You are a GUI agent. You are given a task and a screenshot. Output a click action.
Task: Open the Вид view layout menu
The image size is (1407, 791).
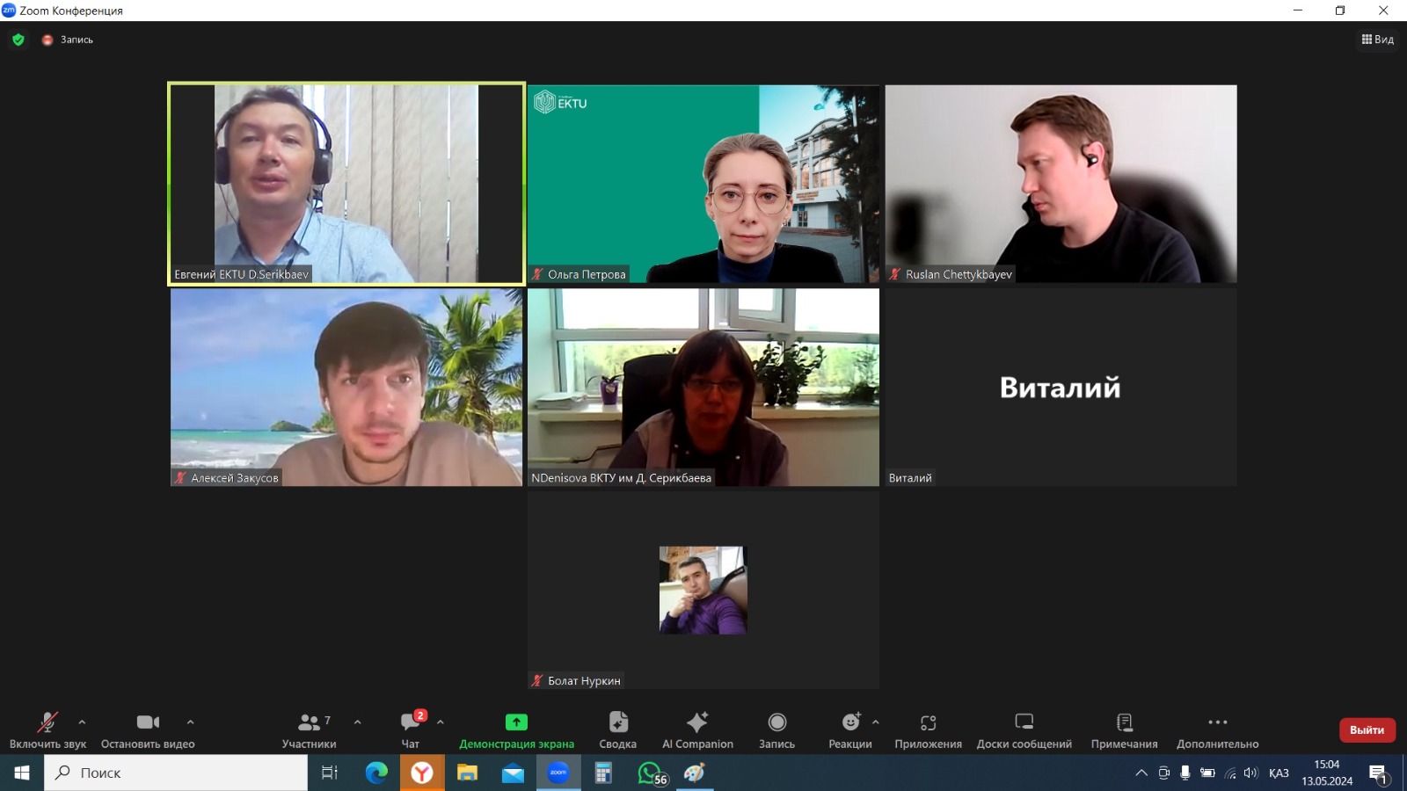click(x=1377, y=40)
